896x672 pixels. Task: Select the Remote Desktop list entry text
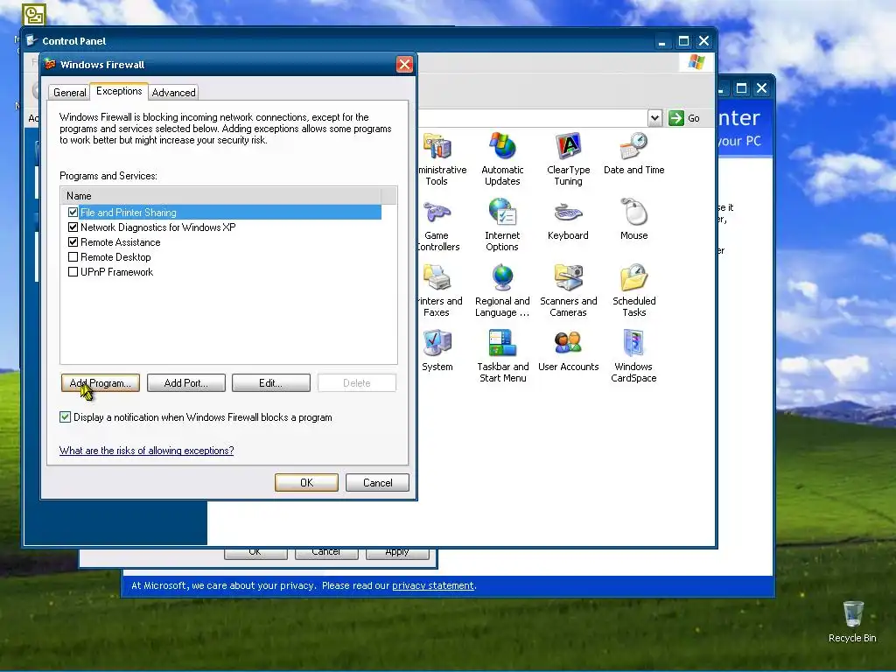(x=115, y=257)
